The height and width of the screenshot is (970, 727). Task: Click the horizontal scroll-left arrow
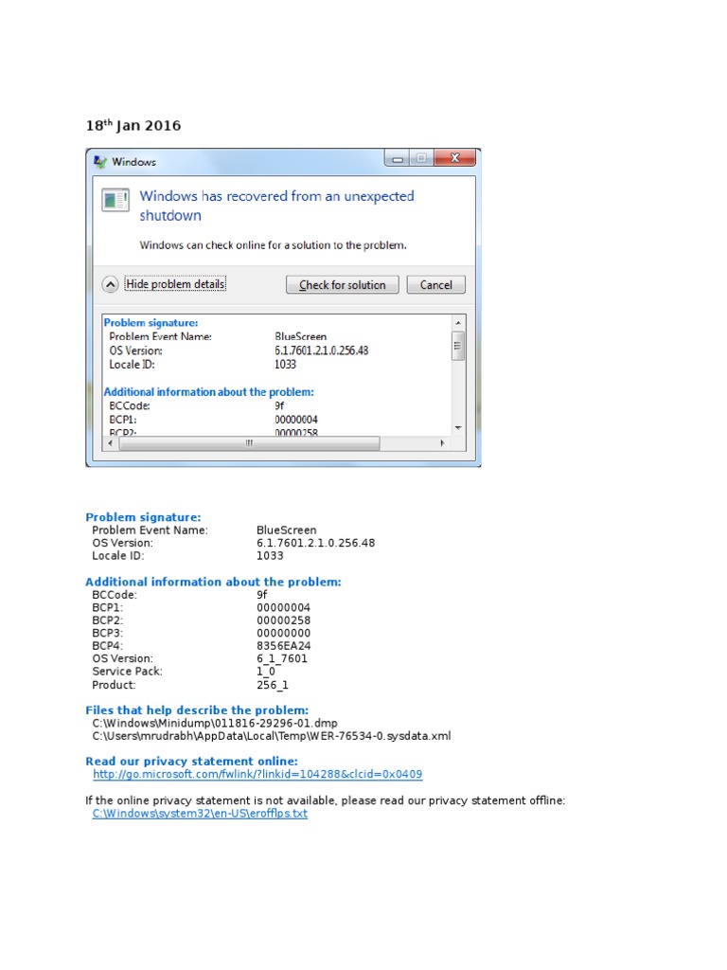111,443
